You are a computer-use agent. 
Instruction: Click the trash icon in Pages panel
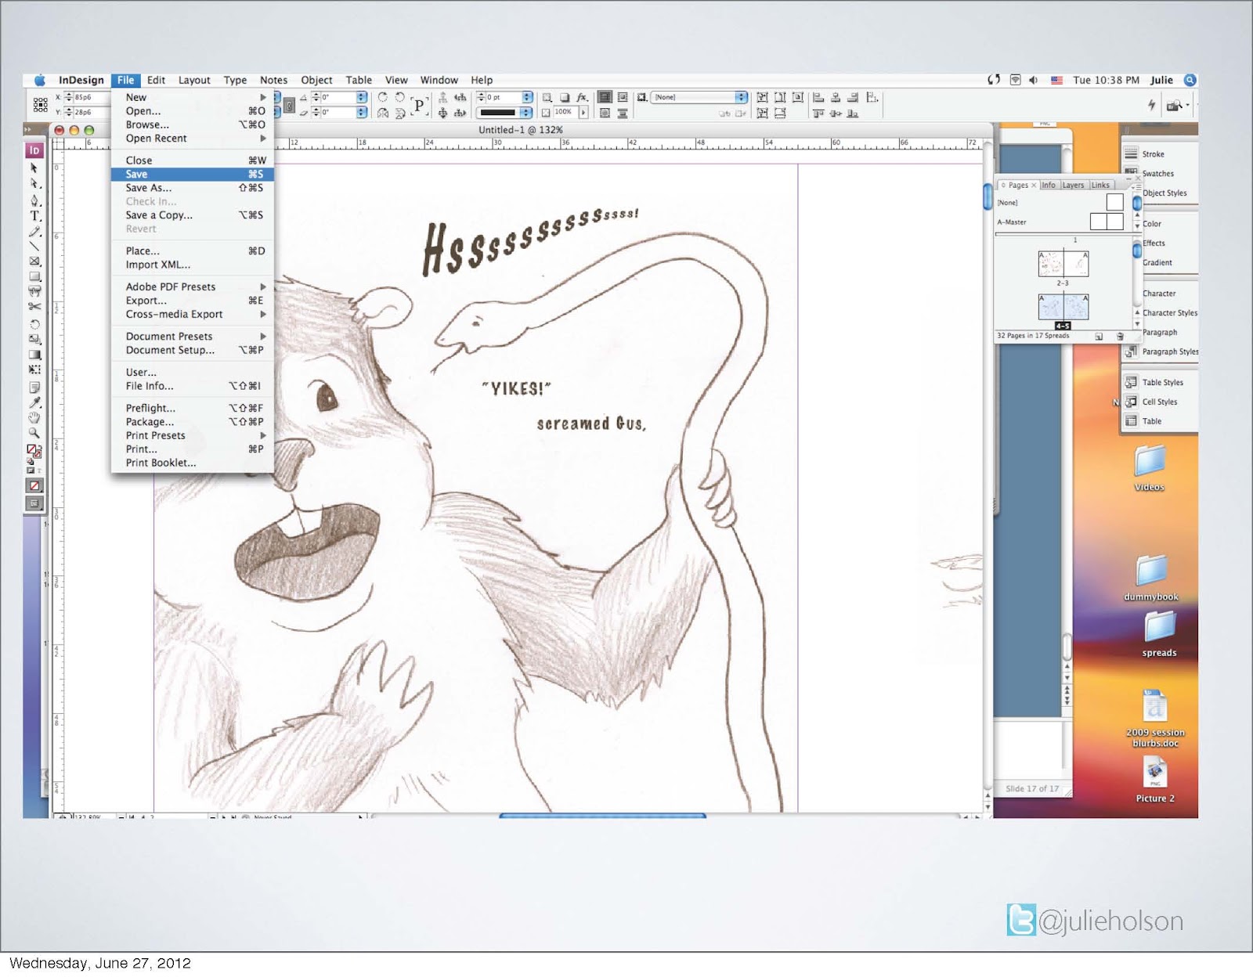(1120, 336)
